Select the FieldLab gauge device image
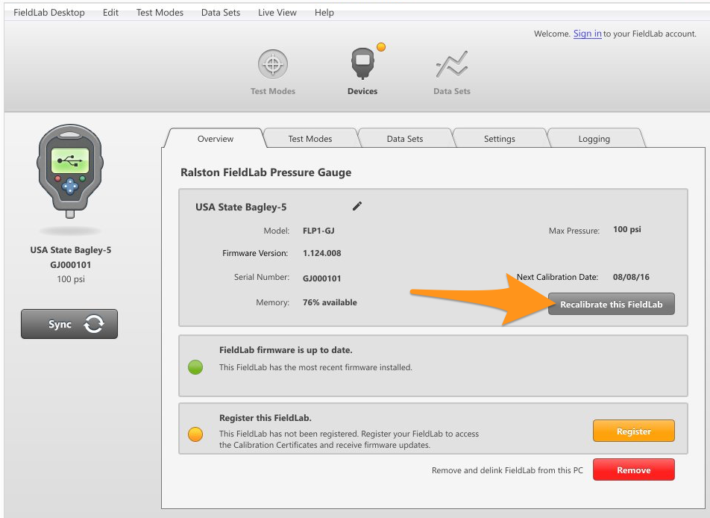This screenshot has height=518, width=710. [x=70, y=171]
